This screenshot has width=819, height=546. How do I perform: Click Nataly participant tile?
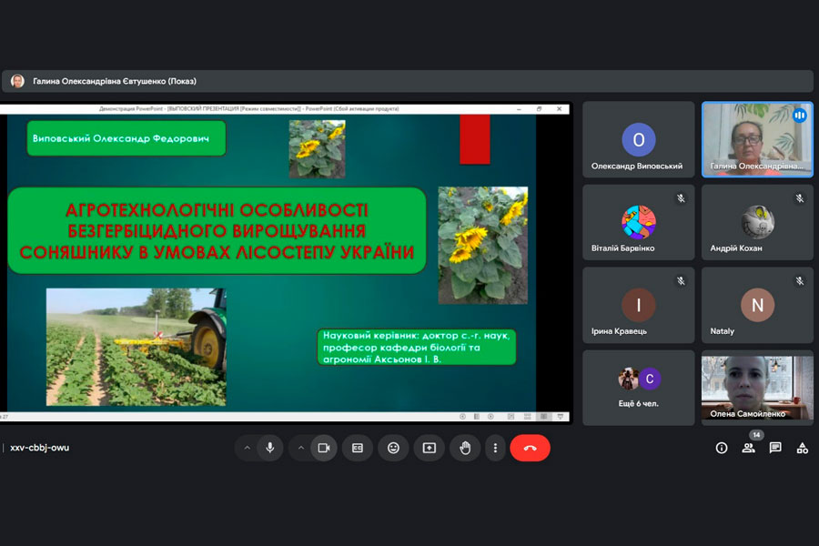pyautogui.click(x=757, y=305)
